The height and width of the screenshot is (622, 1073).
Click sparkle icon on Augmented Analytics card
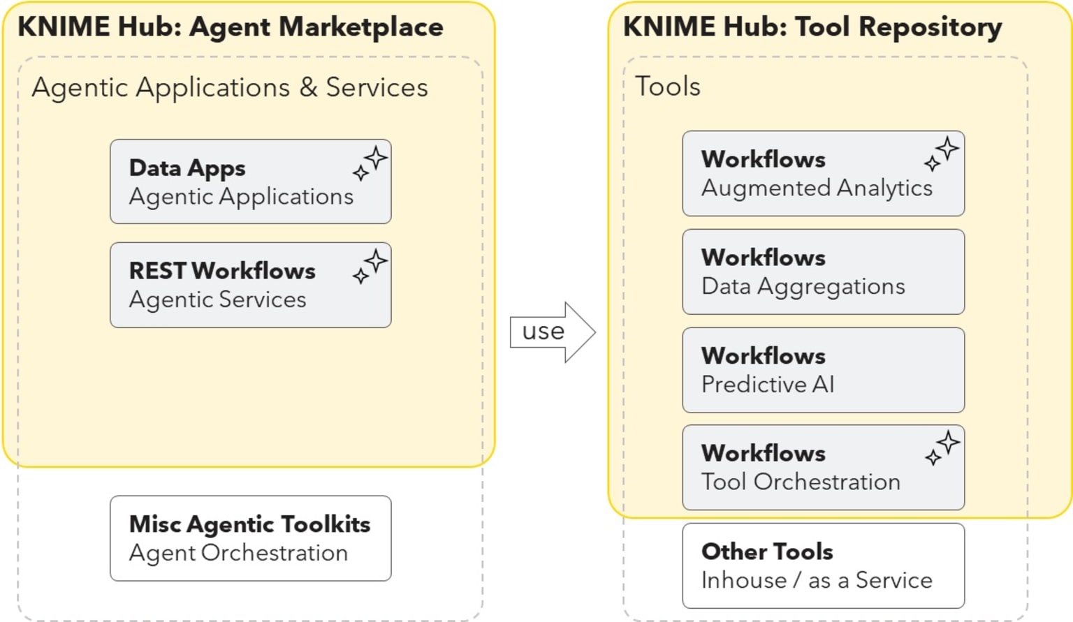942,154
